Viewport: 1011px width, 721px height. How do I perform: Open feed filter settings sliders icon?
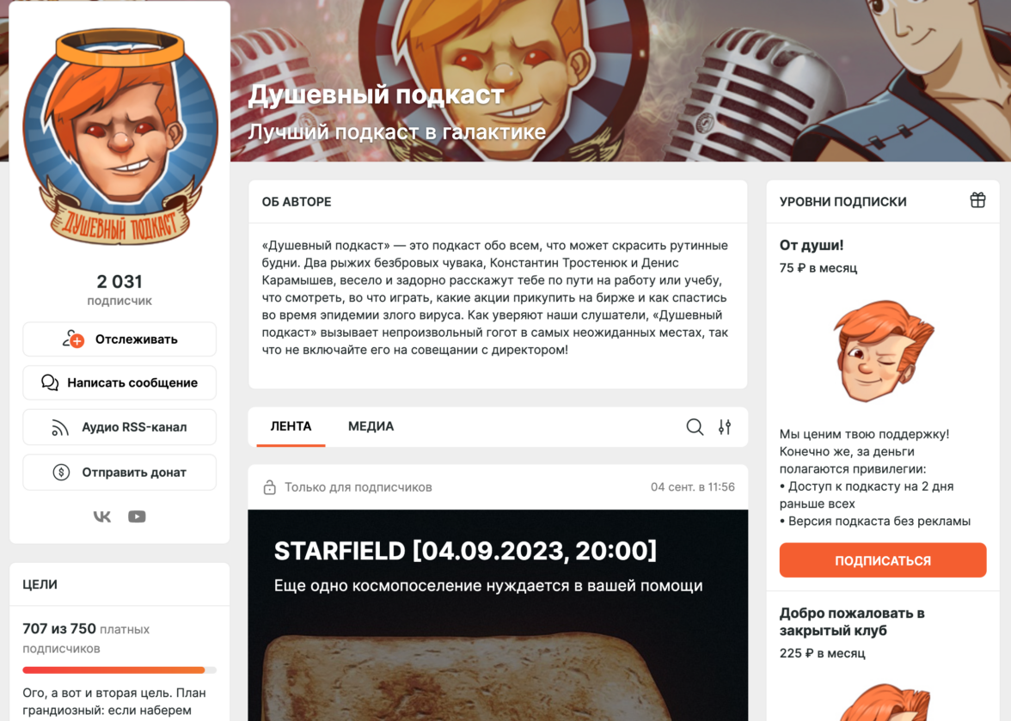click(725, 426)
